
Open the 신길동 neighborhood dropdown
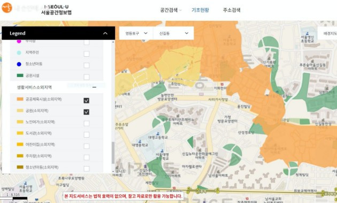coord(173,33)
